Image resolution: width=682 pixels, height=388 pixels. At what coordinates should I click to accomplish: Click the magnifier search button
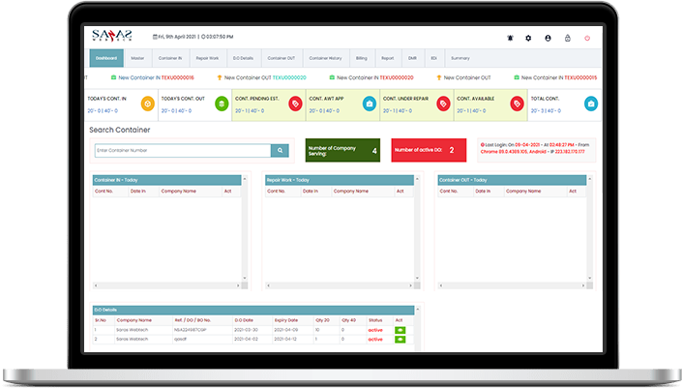[280, 151]
